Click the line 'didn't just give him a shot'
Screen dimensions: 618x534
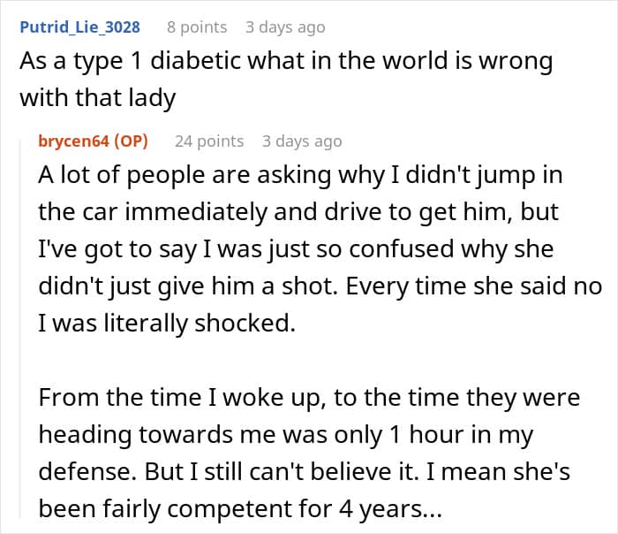coord(320,286)
